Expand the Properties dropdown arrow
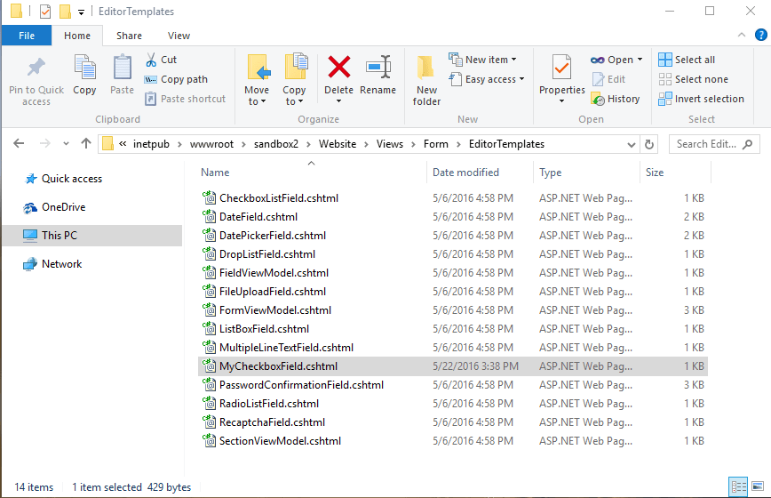The image size is (771, 498). tap(561, 100)
